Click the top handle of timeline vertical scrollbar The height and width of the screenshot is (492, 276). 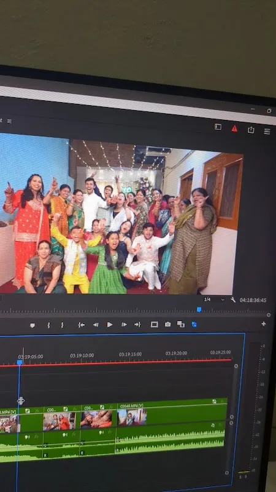click(x=236, y=366)
